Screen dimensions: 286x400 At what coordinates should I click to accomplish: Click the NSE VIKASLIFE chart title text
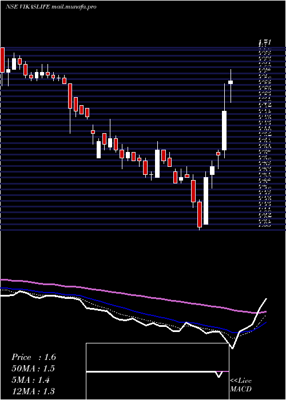pos(51,7)
